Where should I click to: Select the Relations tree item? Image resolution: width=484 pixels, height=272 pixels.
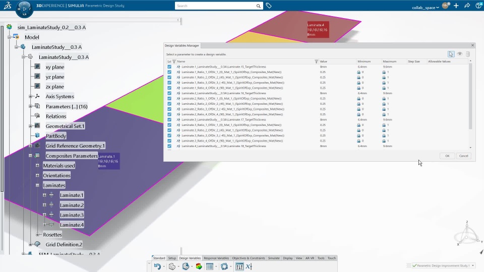click(56, 116)
